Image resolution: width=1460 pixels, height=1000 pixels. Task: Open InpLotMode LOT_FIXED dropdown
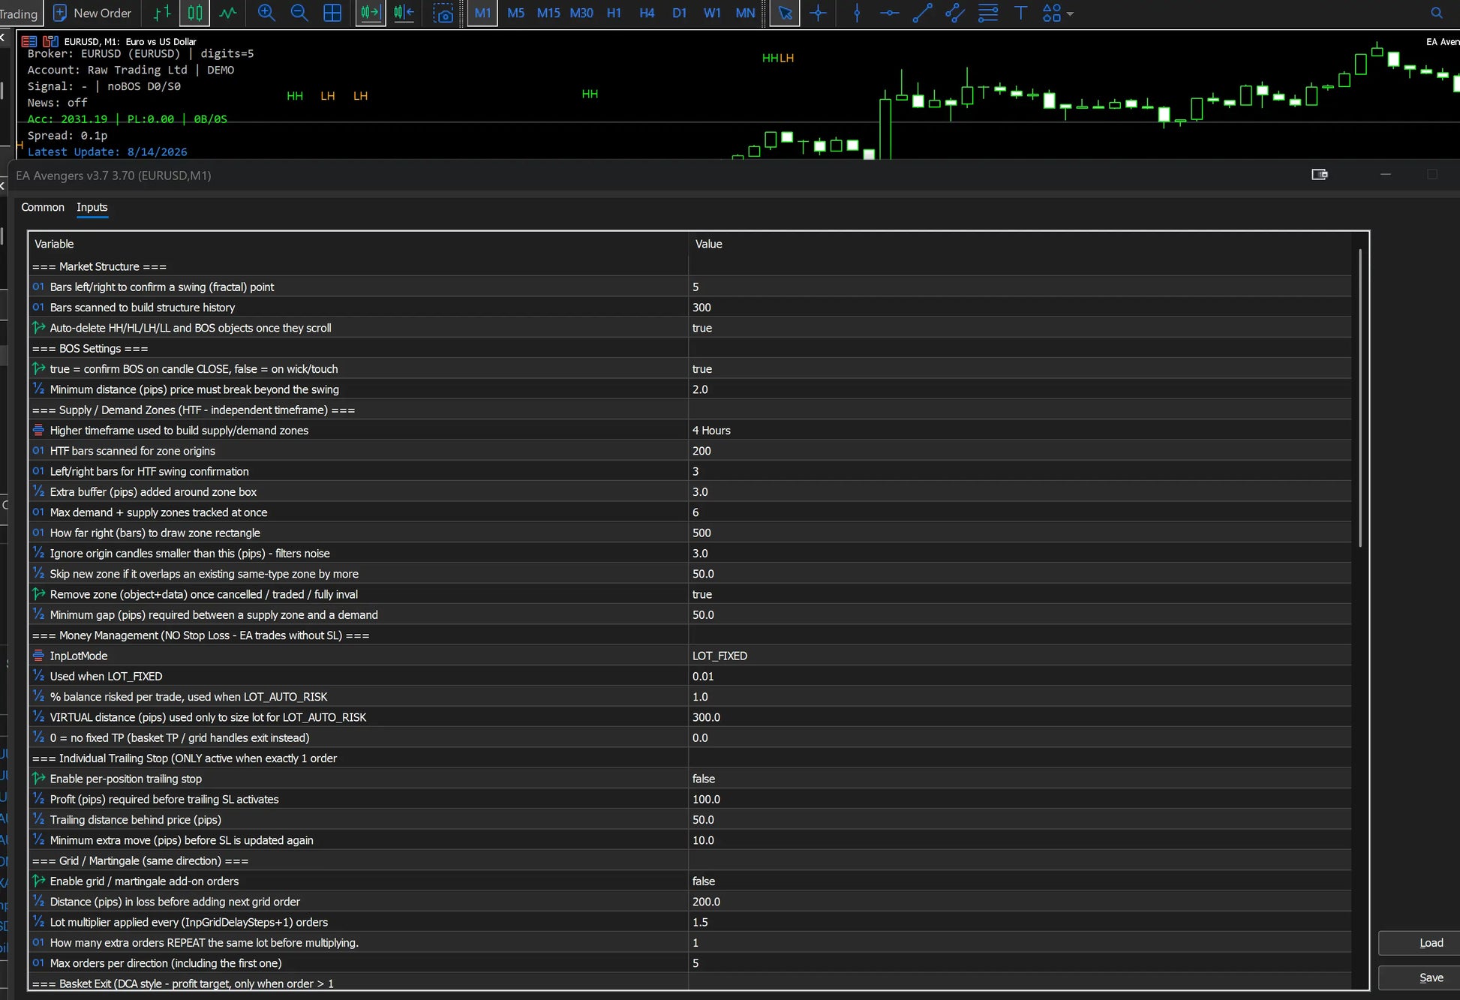coord(1020,656)
